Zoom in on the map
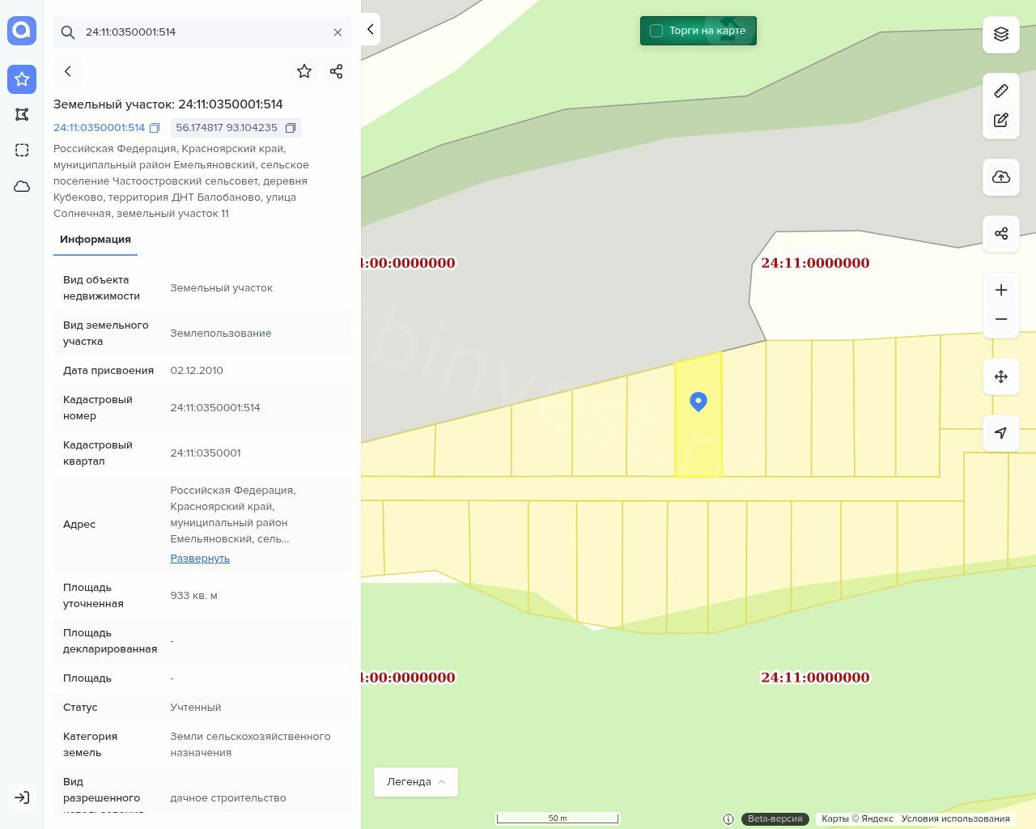The height and width of the screenshot is (829, 1036). [x=1000, y=291]
